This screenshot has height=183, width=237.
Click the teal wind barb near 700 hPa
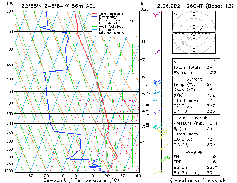158,125
